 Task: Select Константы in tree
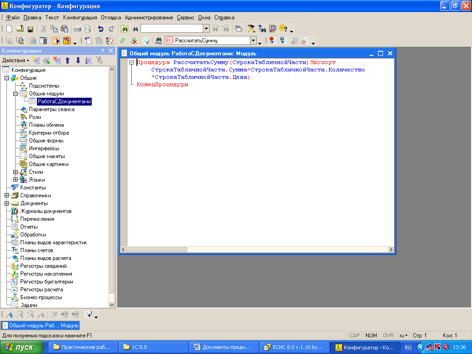click(x=33, y=188)
